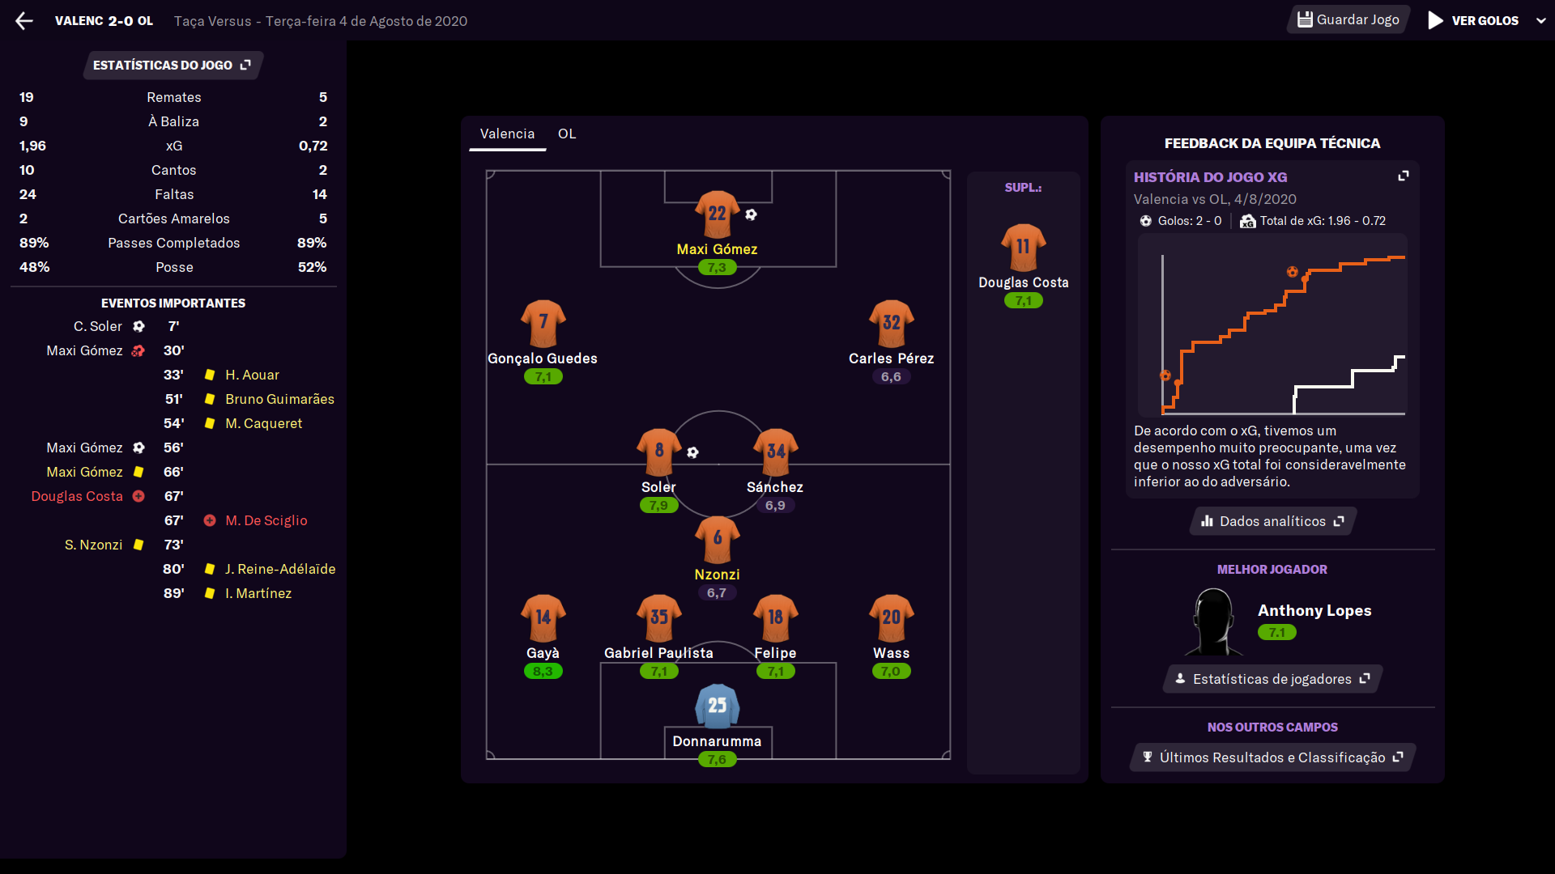Click Anthony Lopes player silhouette
The width and height of the screenshot is (1555, 874).
(x=1213, y=622)
